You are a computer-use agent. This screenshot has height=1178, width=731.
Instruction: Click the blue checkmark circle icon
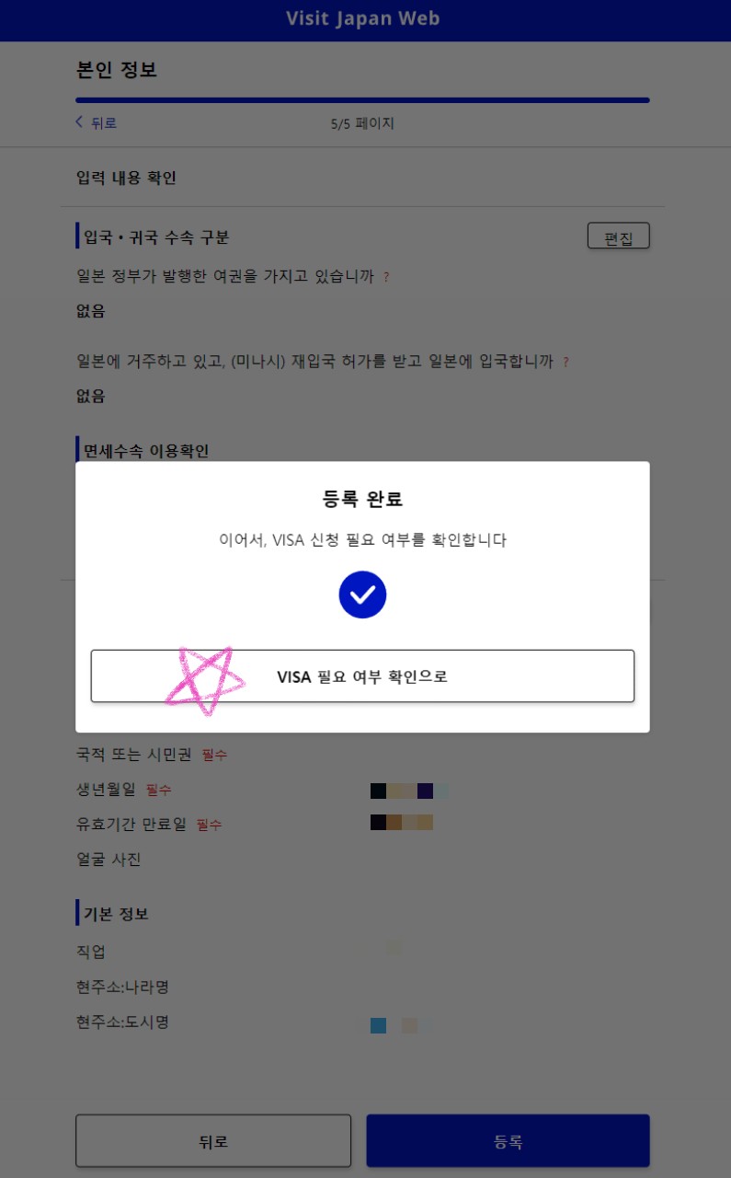pos(362,595)
